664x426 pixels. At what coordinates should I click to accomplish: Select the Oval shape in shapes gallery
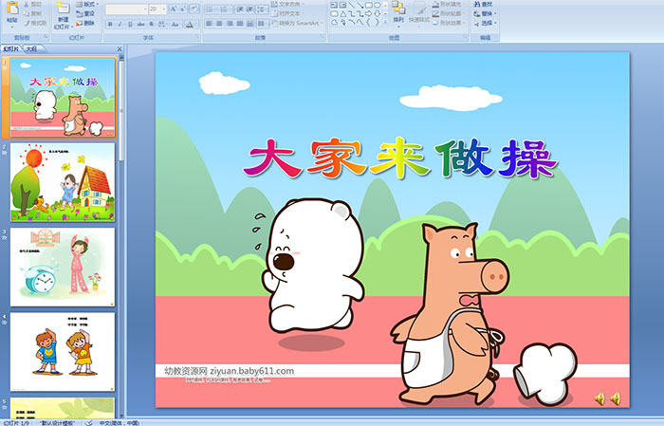point(377,5)
